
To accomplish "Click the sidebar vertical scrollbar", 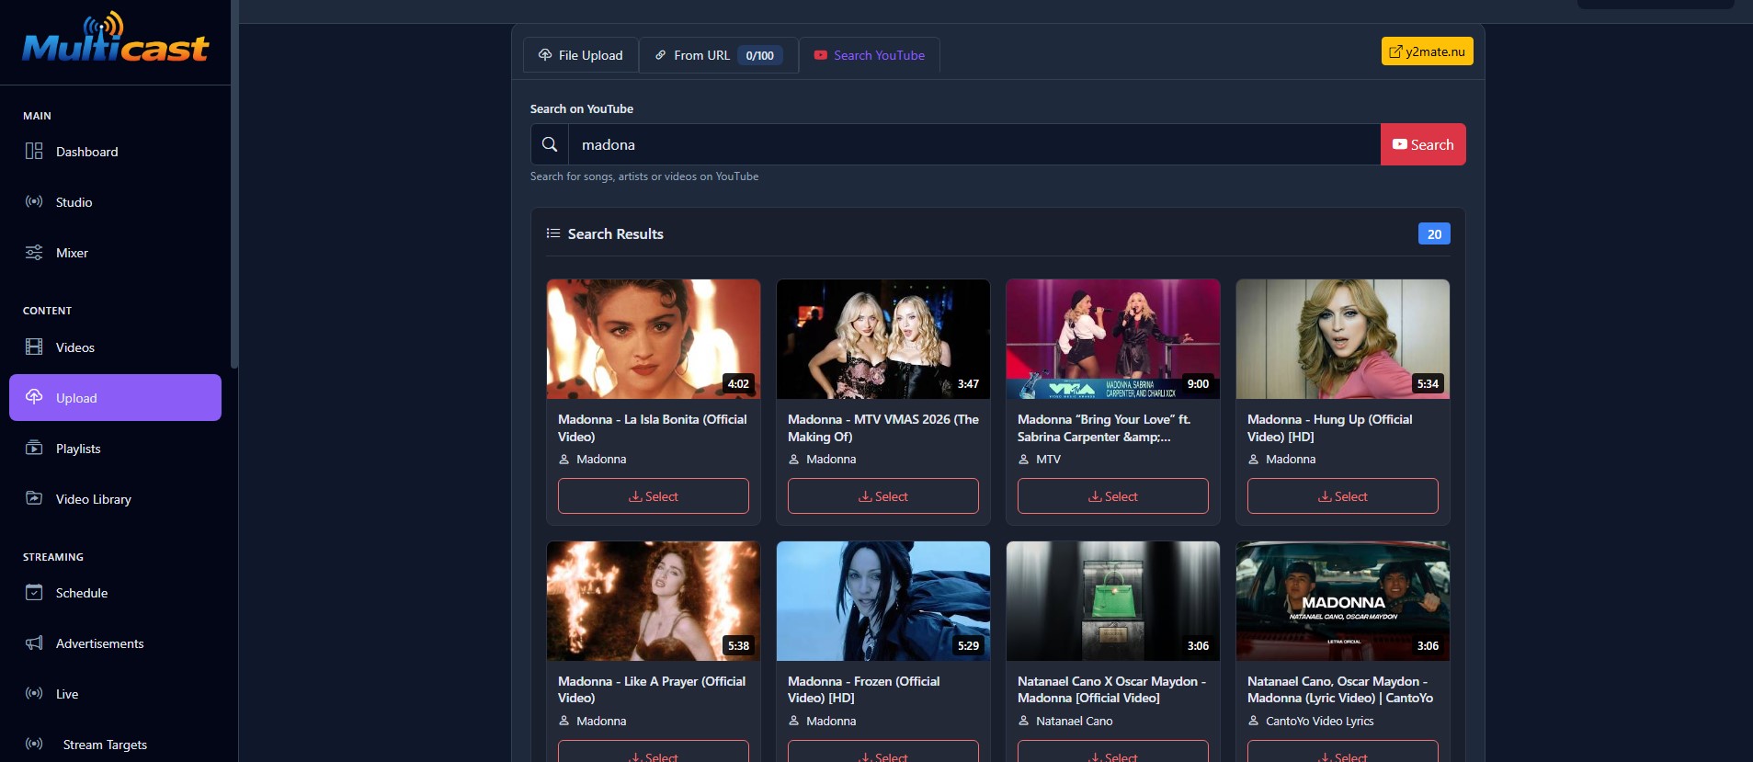I will pyautogui.click(x=234, y=184).
